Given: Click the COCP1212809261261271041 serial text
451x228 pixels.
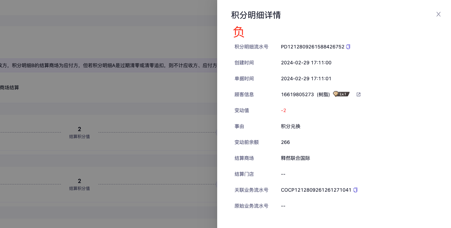Looking at the screenshot, I should pyautogui.click(x=316, y=190).
